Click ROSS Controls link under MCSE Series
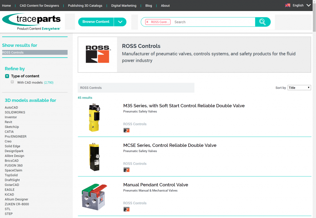 (135, 164)
